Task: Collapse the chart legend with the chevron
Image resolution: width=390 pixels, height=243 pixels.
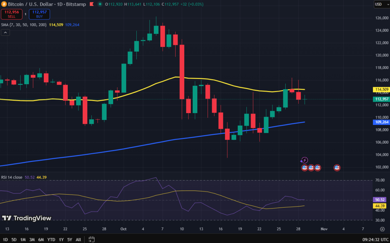Action: pos(5,32)
